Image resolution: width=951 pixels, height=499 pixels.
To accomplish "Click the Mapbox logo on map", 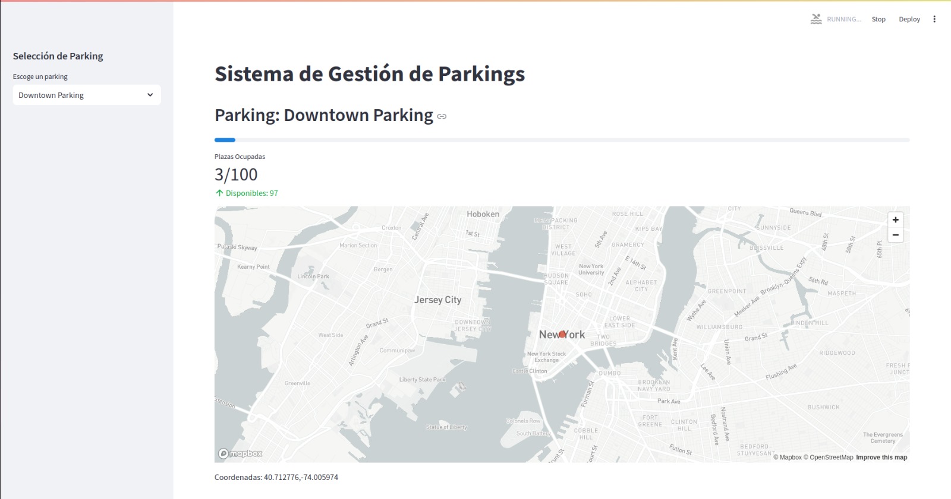I will pyautogui.click(x=240, y=453).
